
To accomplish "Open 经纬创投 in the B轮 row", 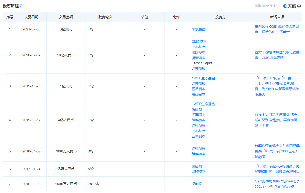I will click(199, 149).
